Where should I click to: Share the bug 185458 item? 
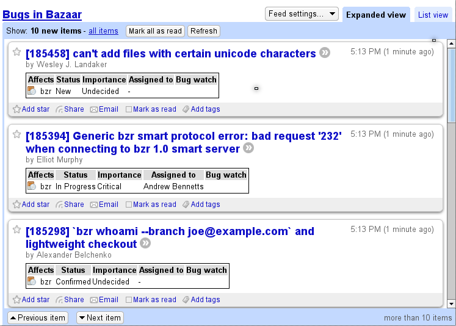70,109
